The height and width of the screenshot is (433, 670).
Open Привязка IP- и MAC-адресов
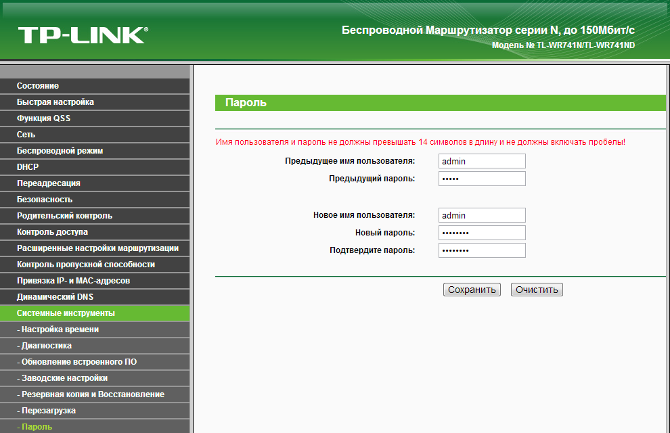[x=95, y=281]
